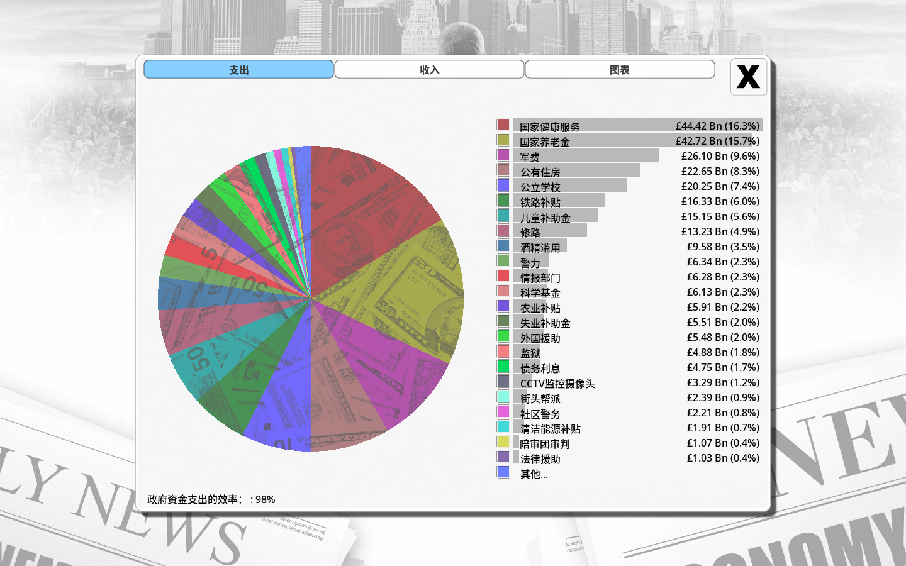Select the 儿童补助金 label
Screen dimensions: 906x566
click(x=545, y=218)
